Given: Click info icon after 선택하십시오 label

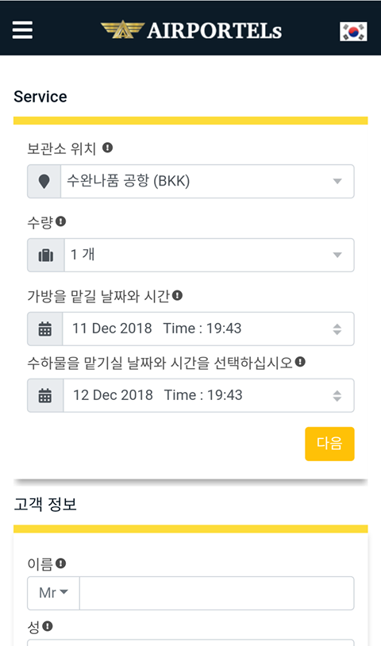Looking at the screenshot, I should pyautogui.click(x=300, y=362).
